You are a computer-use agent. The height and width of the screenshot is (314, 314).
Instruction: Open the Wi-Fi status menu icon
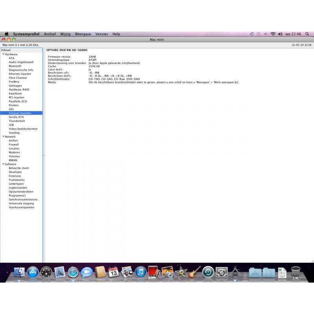click(273, 34)
